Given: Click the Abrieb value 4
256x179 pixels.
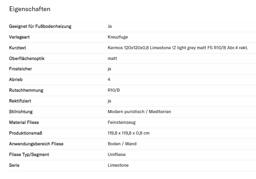Looking at the screenshot, I should pos(109,79).
